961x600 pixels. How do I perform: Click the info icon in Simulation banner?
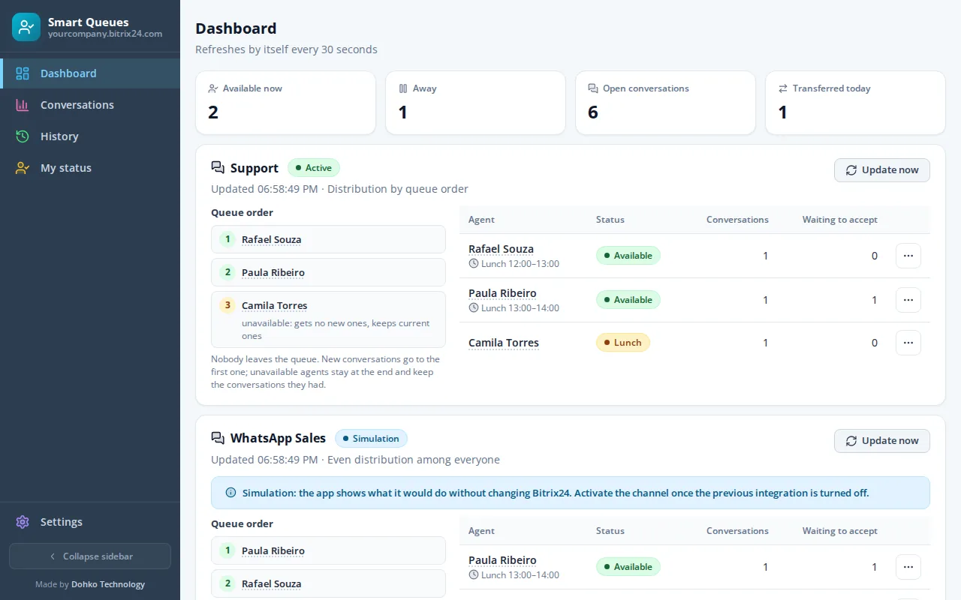pyautogui.click(x=231, y=493)
